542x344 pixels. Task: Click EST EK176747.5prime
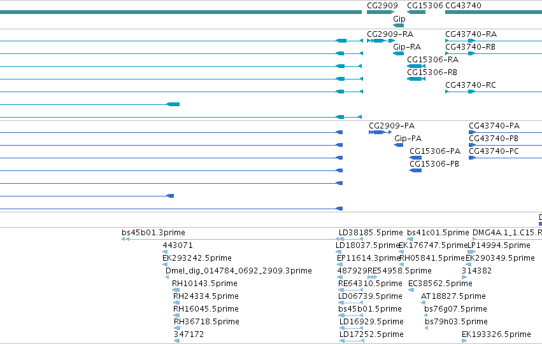[433, 245]
